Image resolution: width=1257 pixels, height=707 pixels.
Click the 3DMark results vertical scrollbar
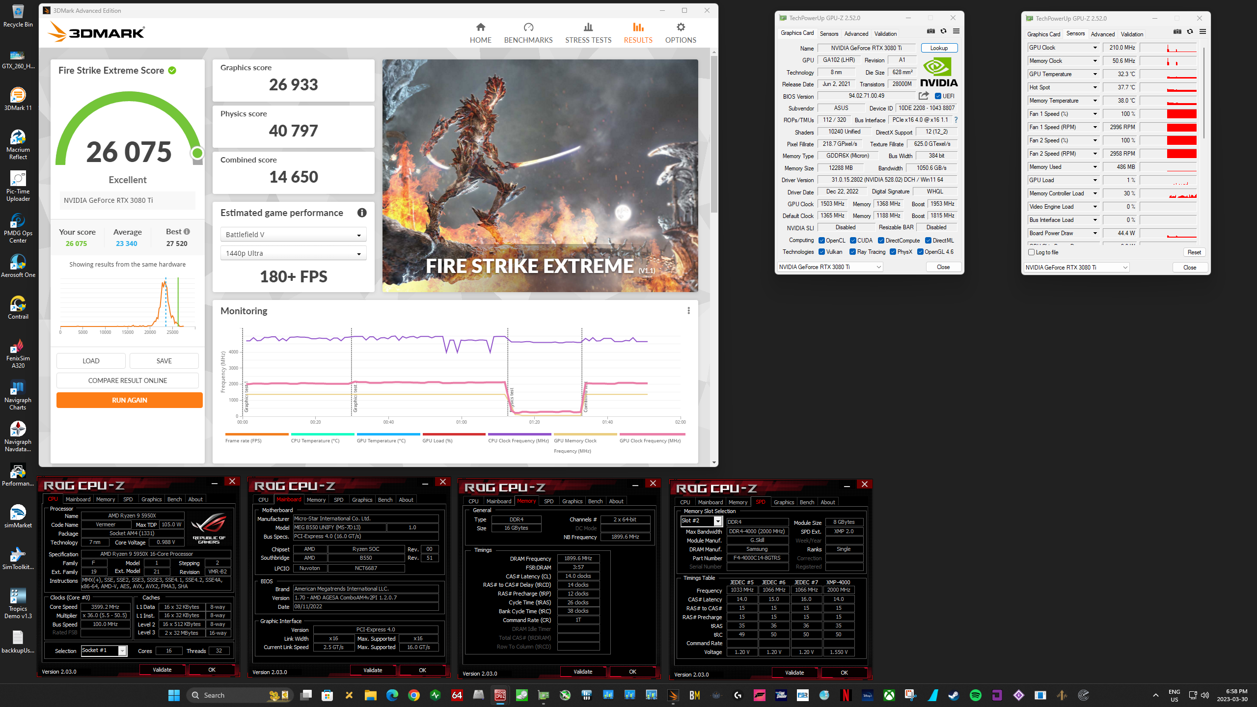[714, 135]
